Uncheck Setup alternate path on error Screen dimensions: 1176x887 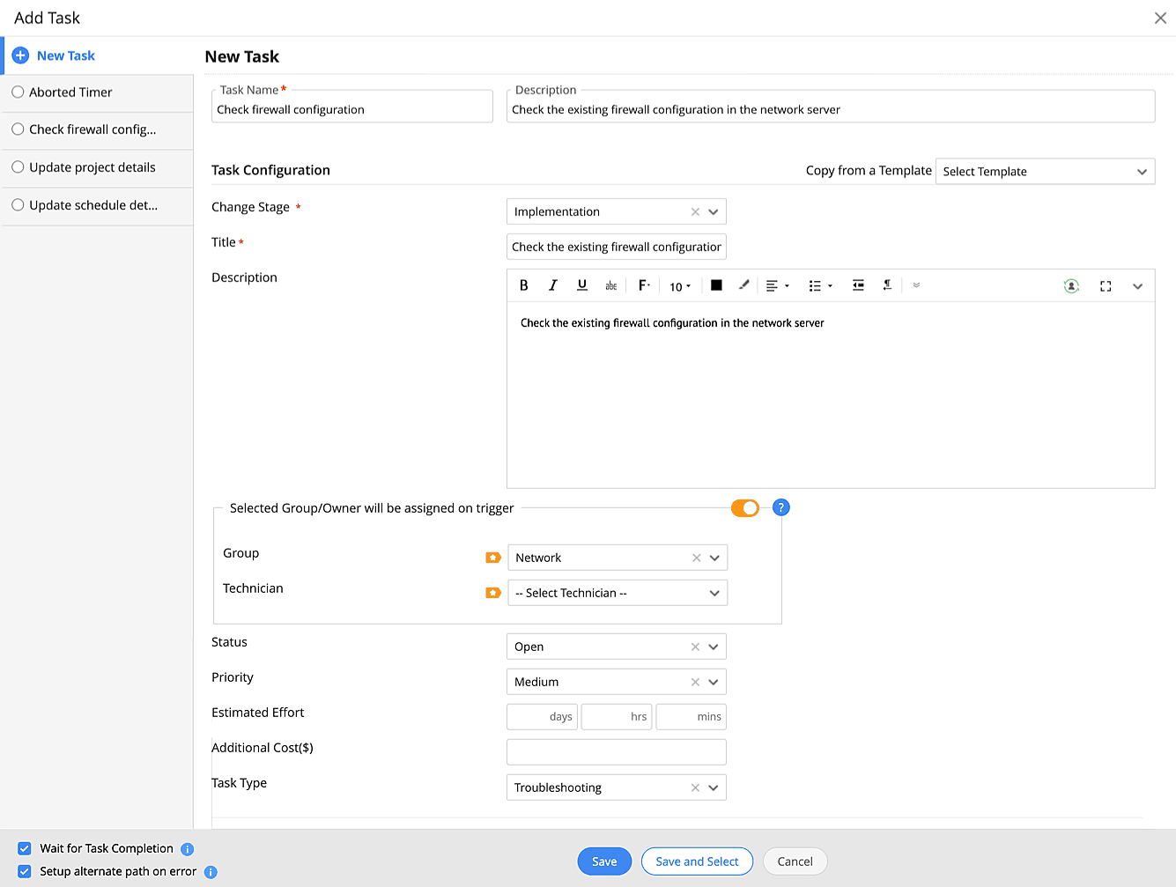[x=25, y=872]
